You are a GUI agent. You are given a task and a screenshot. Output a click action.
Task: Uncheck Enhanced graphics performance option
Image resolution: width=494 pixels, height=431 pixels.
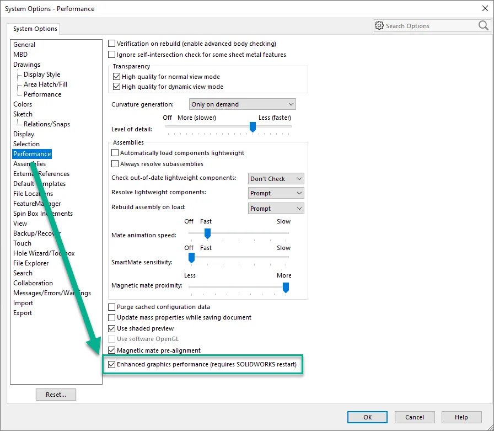(111, 364)
